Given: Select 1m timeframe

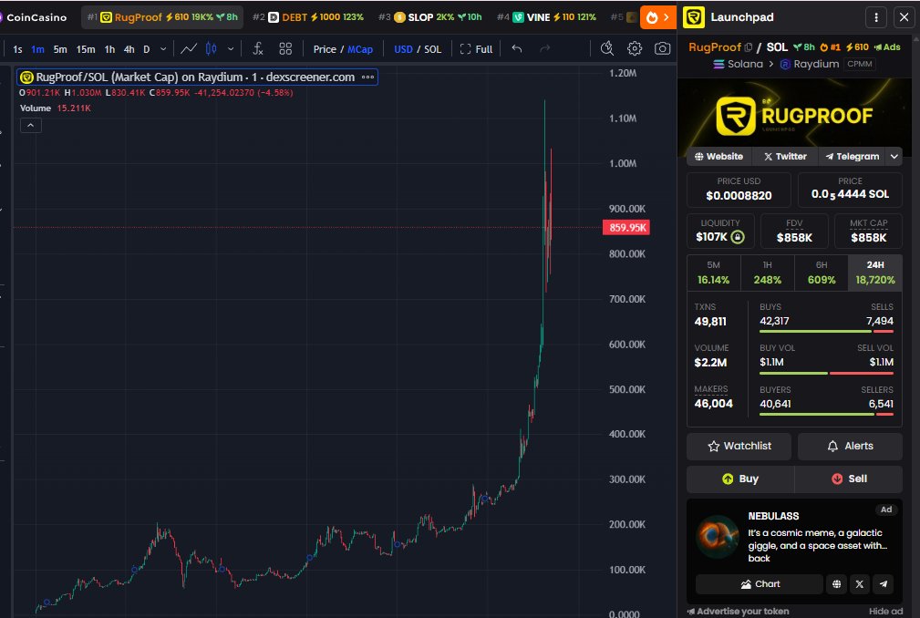Looking at the screenshot, I should [x=37, y=49].
